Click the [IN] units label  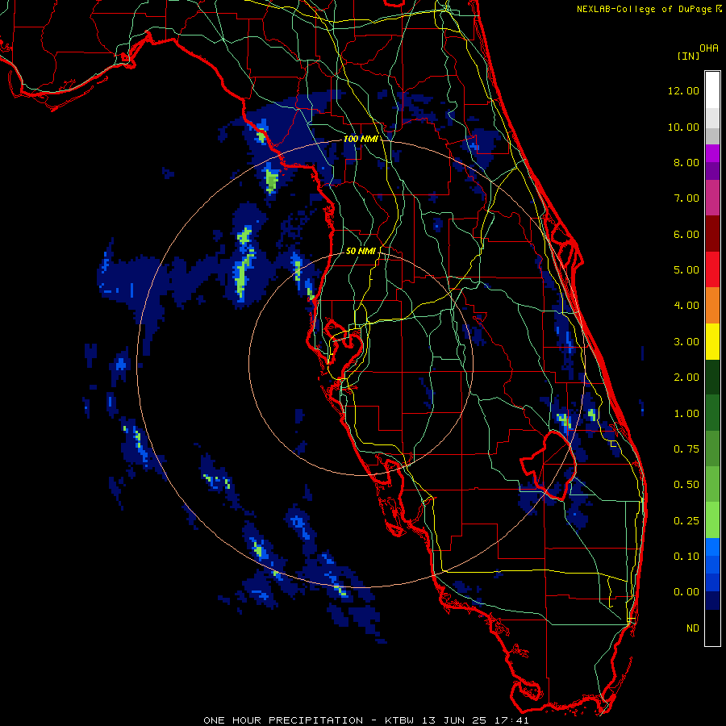pos(688,56)
